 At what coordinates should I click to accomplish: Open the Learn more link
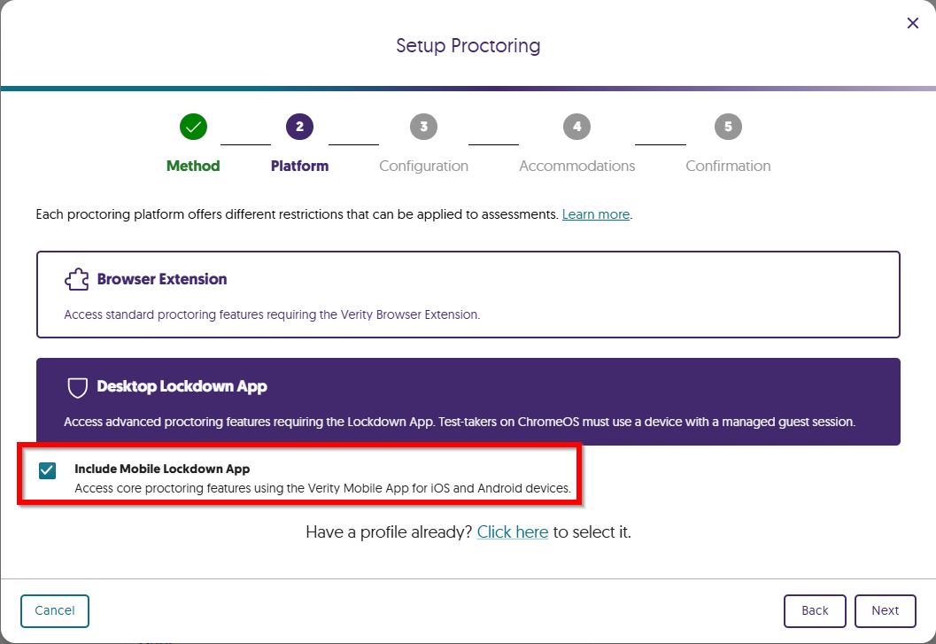[595, 213]
